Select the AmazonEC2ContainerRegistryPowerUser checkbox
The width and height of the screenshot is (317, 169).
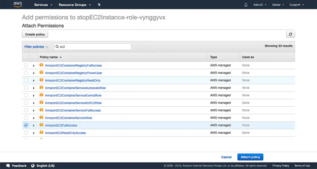pyautogui.click(x=26, y=73)
